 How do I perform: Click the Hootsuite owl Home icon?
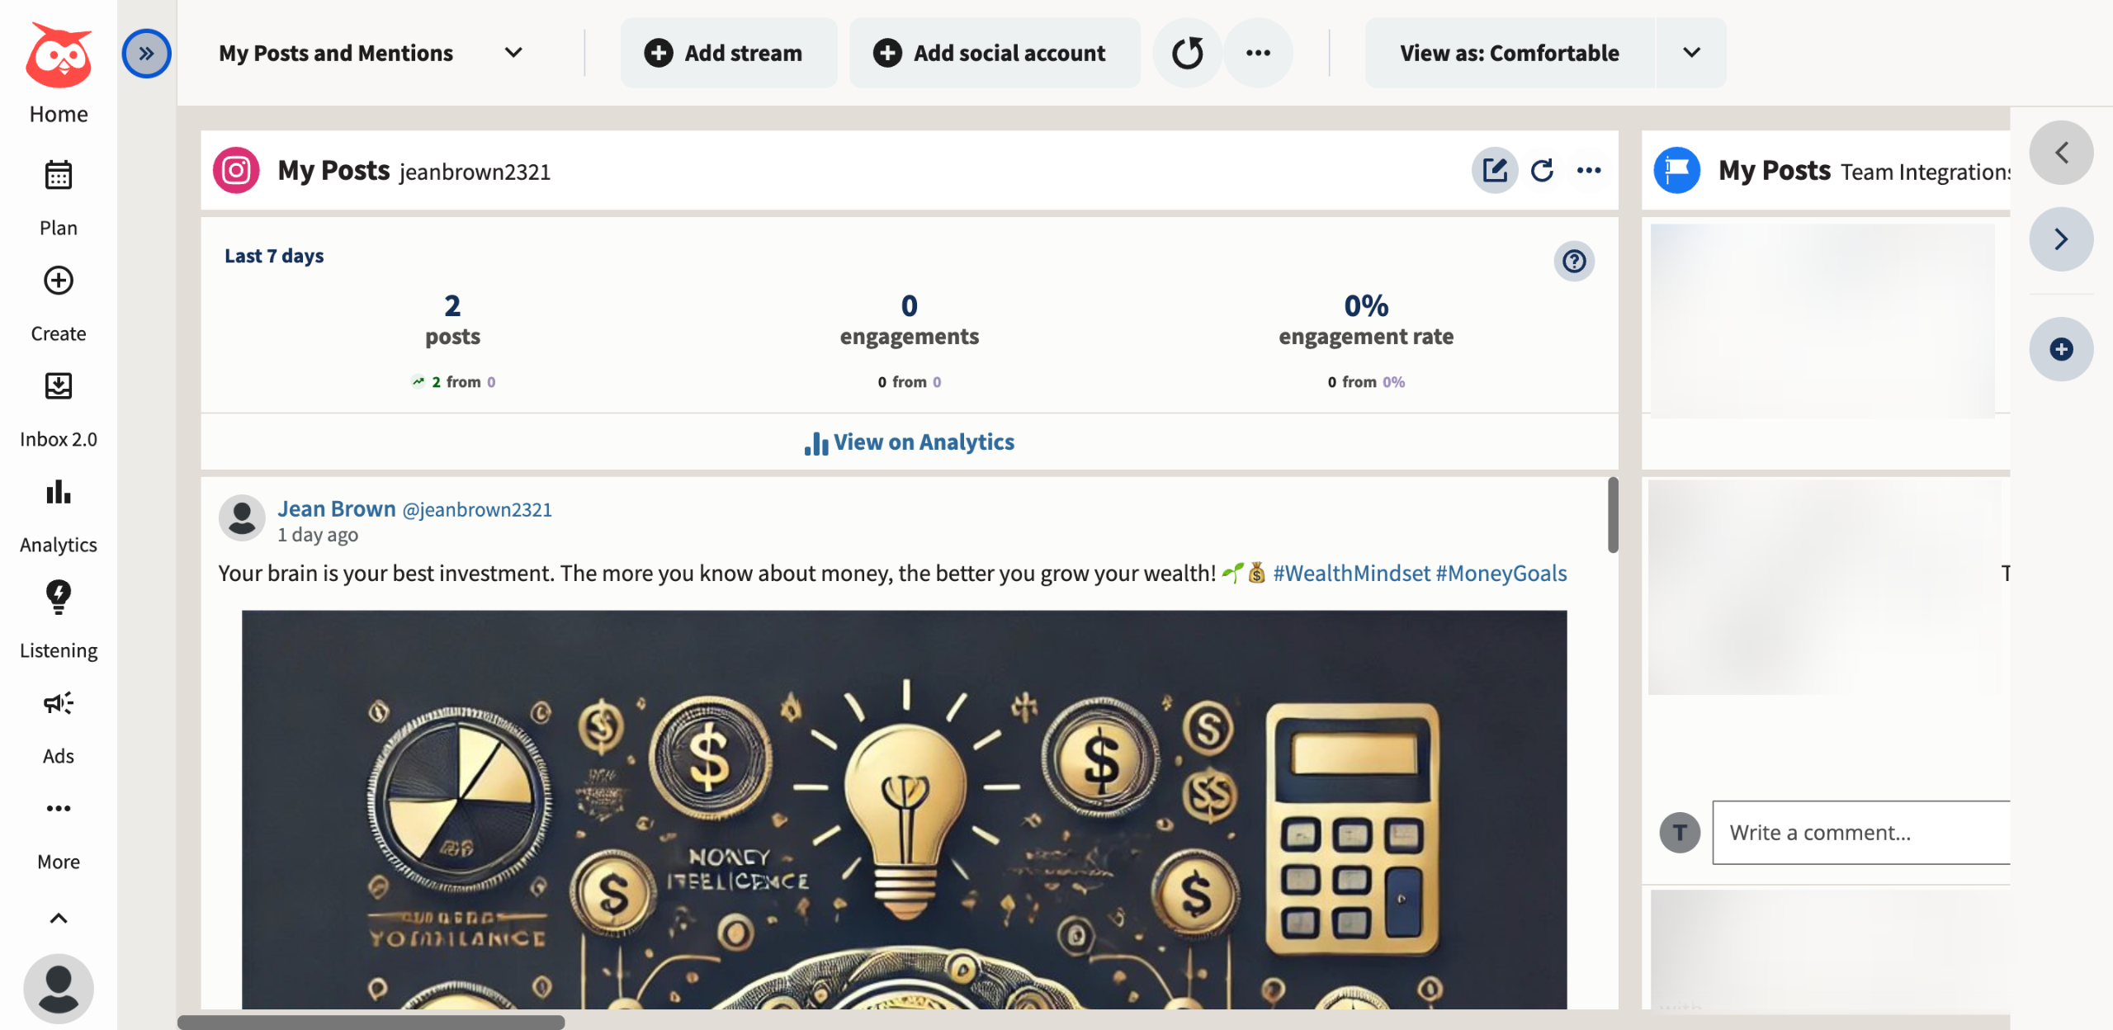click(58, 58)
